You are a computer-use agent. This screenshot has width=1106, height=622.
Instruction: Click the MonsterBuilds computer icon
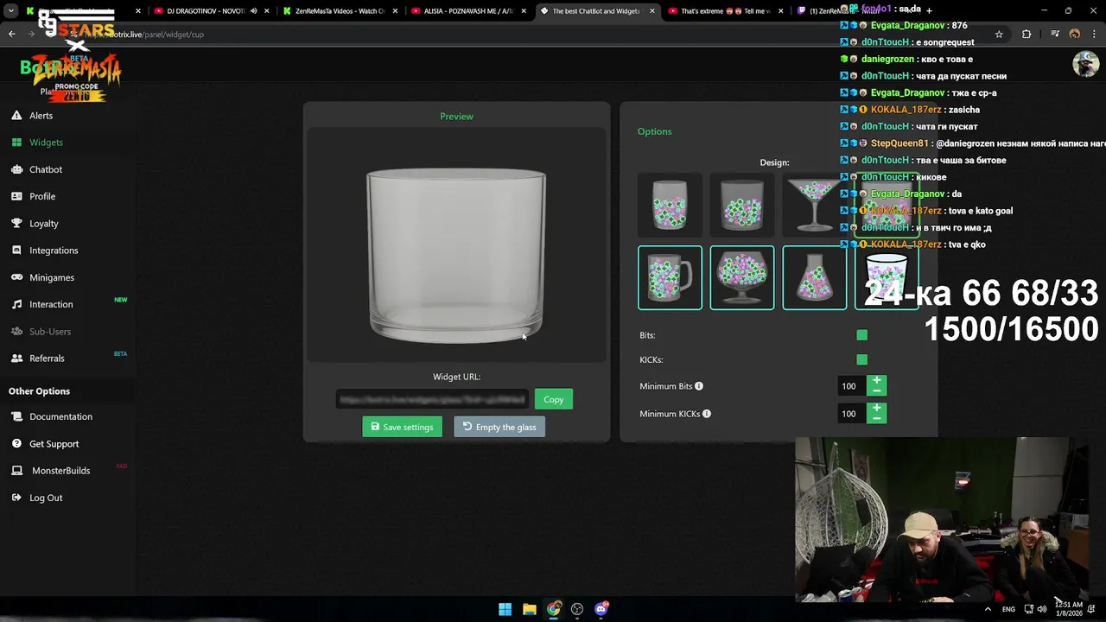tap(16, 471)
